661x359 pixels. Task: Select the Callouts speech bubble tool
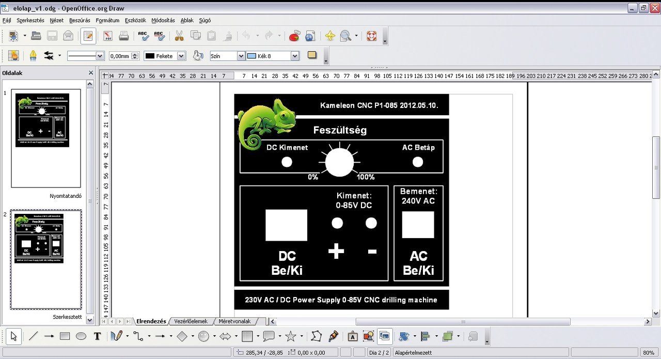point(269,336)
